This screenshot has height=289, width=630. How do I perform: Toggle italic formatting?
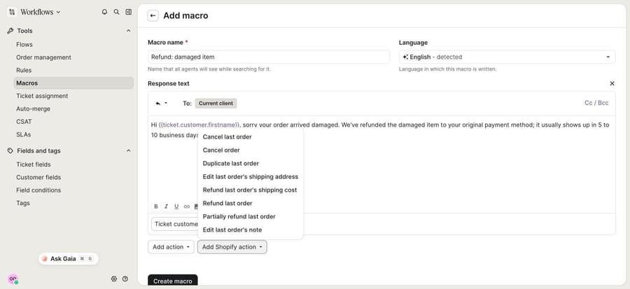point(166,206)
